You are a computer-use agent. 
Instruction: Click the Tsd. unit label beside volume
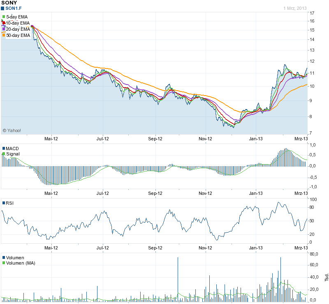coord(327,277)
